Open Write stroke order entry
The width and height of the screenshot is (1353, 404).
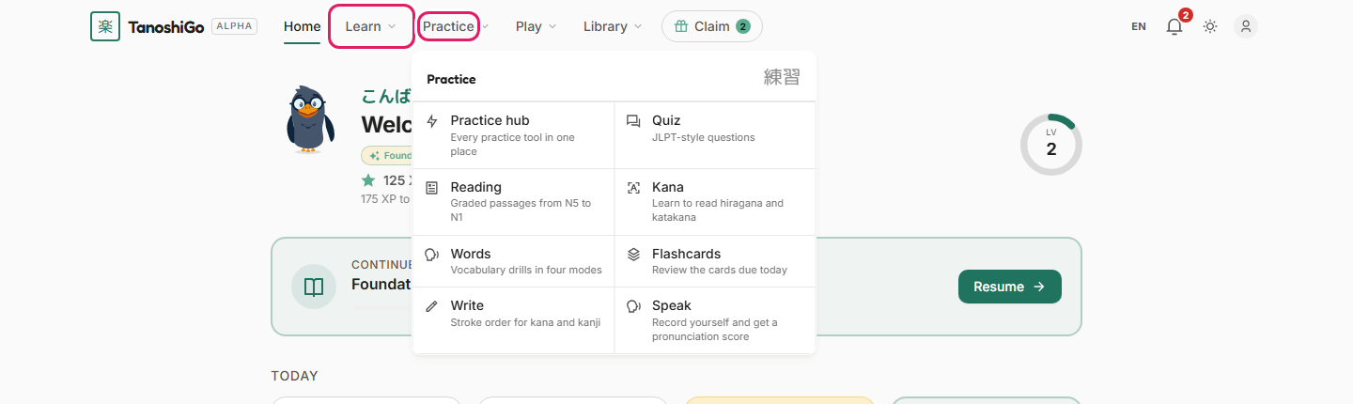[x=513, y=320]
